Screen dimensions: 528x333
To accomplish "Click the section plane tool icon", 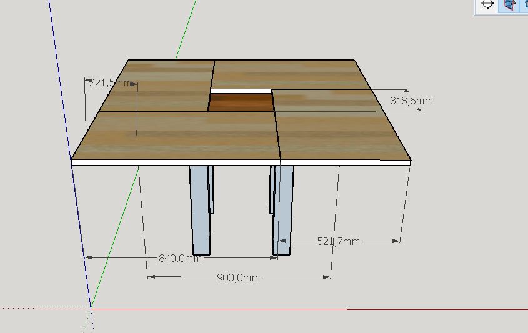I will (487, 6).
